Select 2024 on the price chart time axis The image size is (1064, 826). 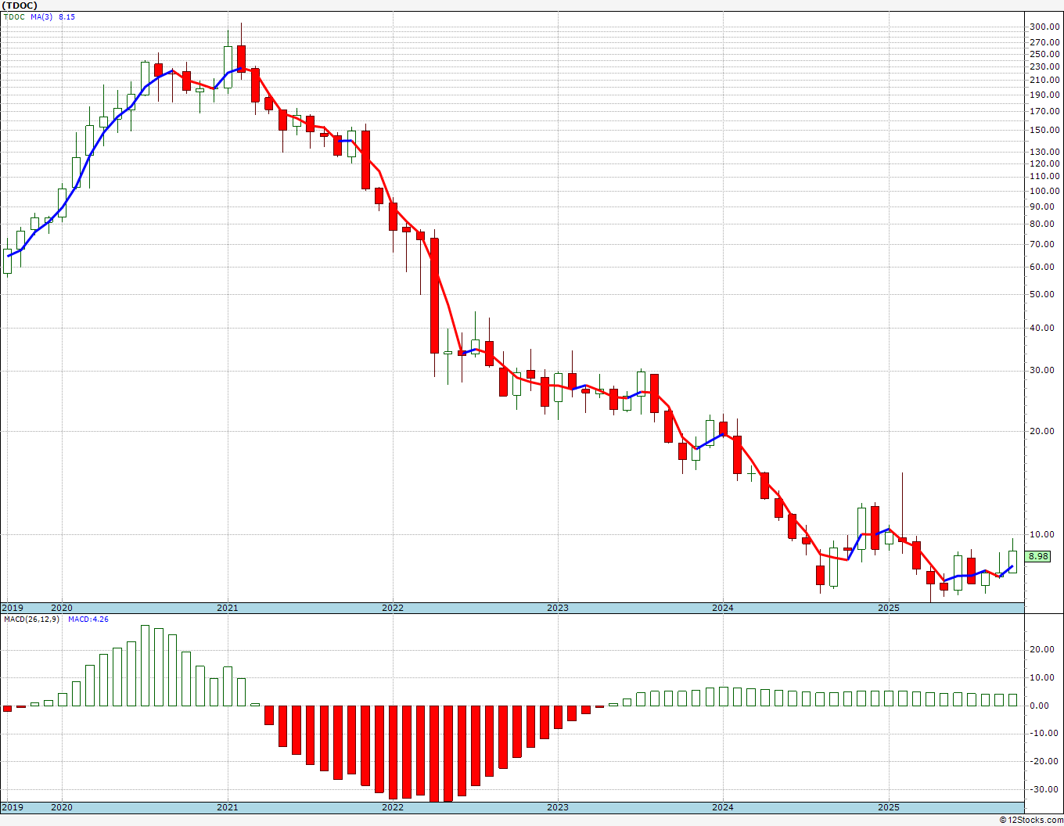(x=722, y=608)
